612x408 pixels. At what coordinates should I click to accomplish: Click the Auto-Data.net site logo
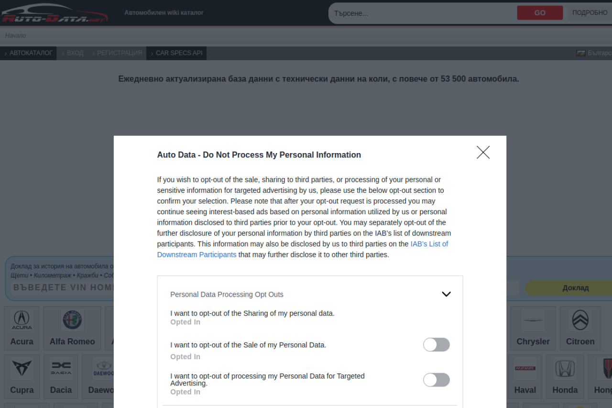coord(54,13)
